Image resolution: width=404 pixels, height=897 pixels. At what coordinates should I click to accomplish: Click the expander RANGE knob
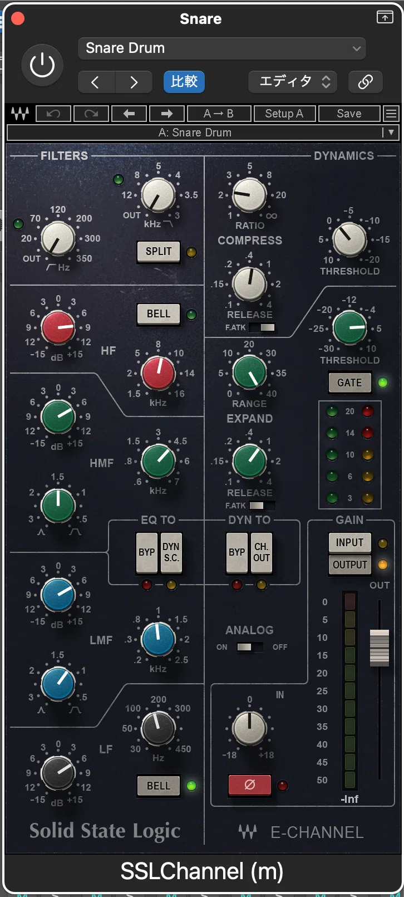pos(249,372)
